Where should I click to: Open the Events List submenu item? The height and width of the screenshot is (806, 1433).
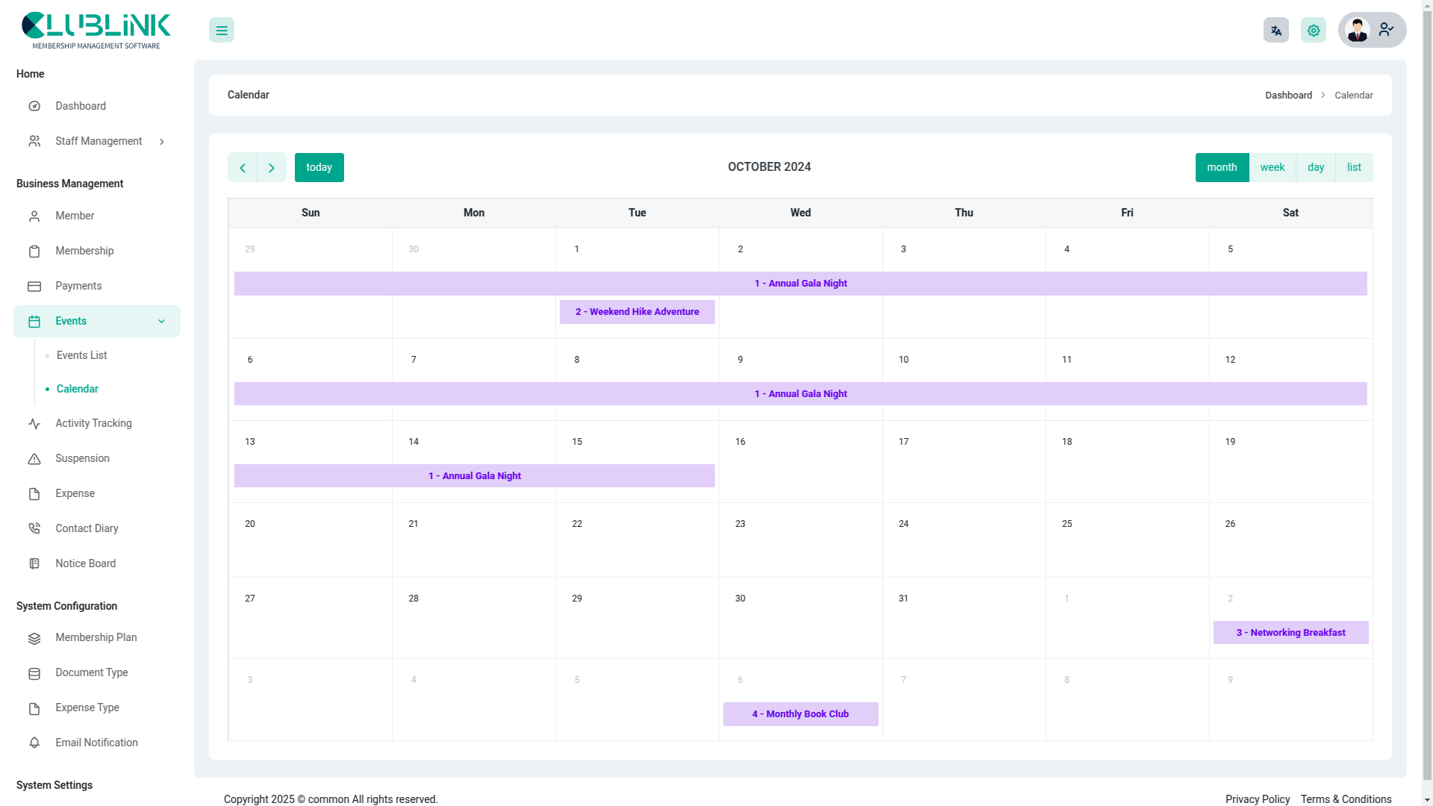pyautogui.click(x=81, y=355)
